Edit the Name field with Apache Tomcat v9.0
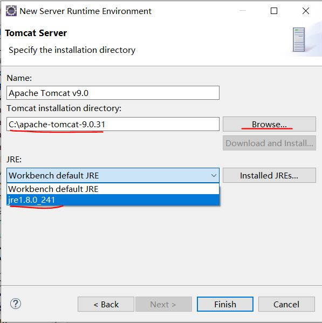322x323 pixels. point(113,93)
